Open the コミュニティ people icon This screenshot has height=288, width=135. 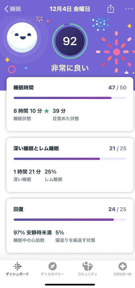click(x=87, y=266)
